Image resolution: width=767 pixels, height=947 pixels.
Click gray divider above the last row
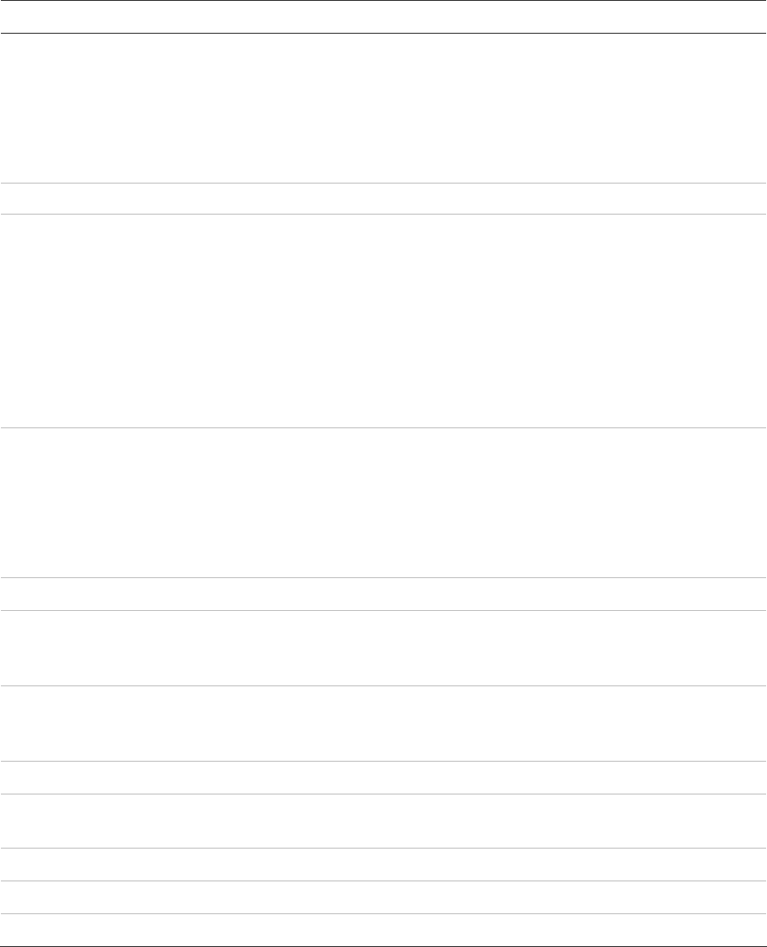(x=383, y=913)
